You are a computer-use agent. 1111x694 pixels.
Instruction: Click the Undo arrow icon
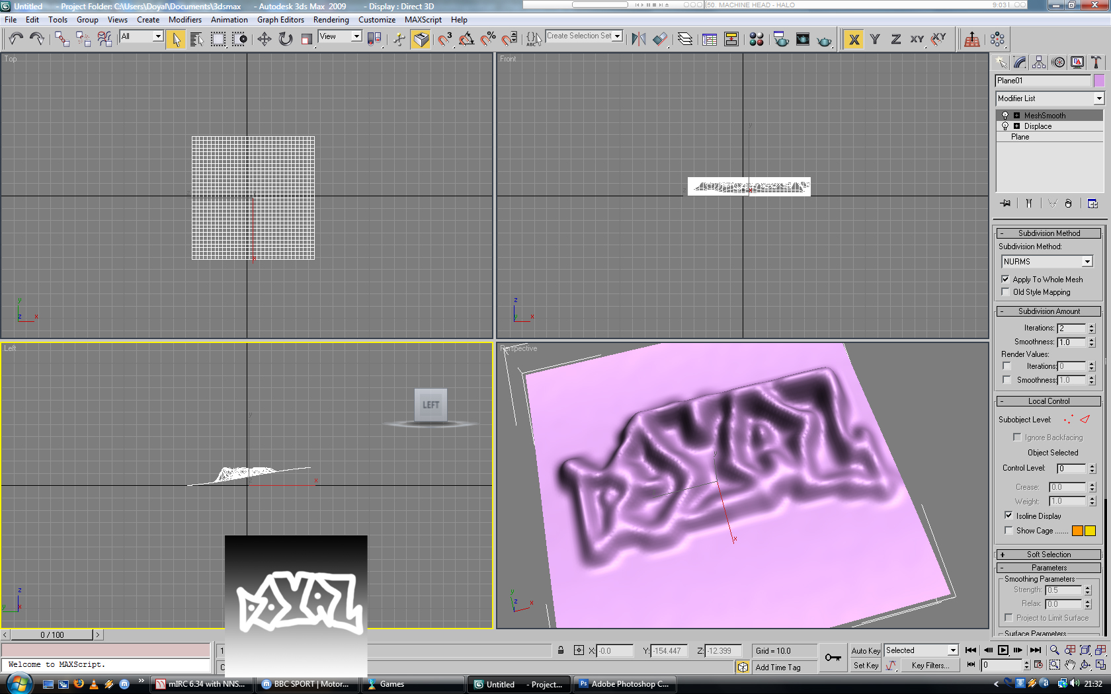click(16, 39)
